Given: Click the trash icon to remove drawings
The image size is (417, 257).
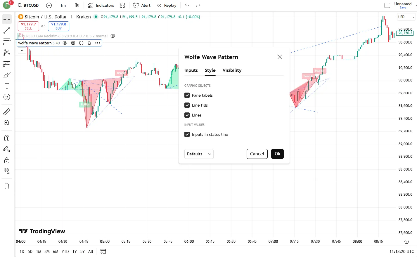Looking at the screenshot, I should (x=7, y=186).
